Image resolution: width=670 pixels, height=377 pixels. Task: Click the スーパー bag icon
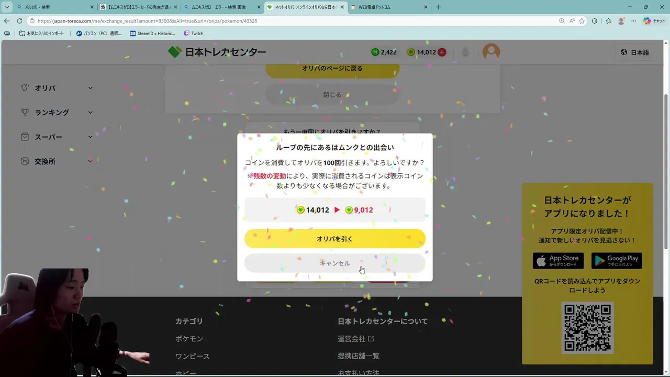(x=25, y=137)
